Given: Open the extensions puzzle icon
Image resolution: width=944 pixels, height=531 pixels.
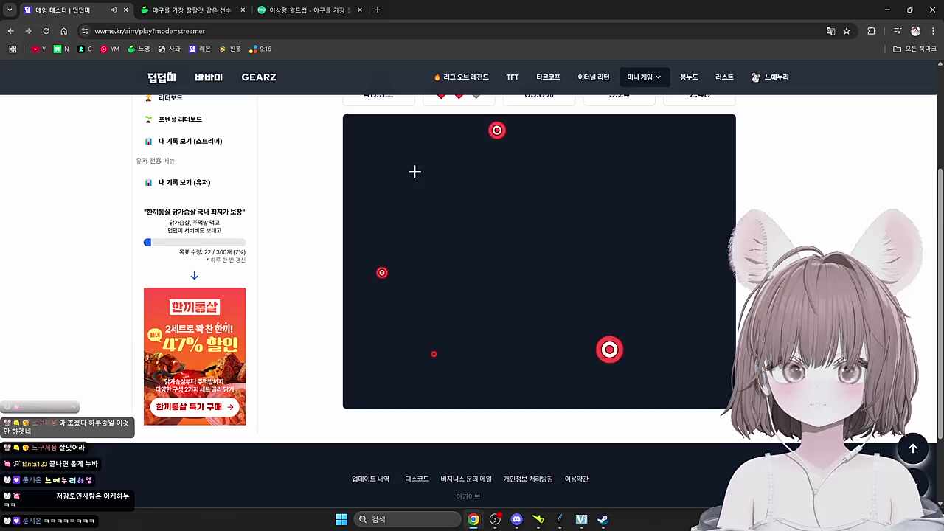Looking at the screenshot, I should coord(872,31).
